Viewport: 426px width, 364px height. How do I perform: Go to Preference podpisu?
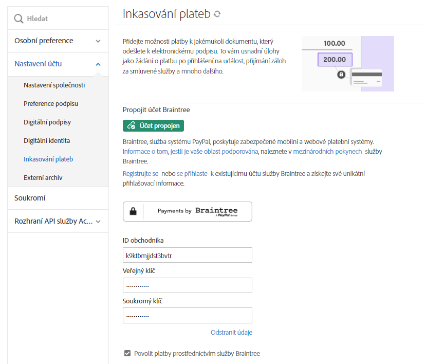[51, 104]
